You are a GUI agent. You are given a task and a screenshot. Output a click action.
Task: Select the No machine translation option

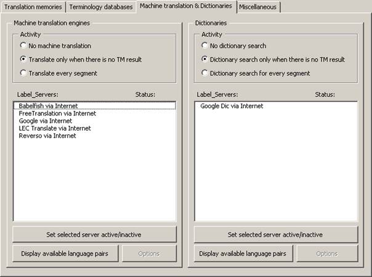23,46
